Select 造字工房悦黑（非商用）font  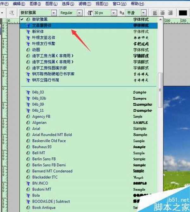(89, 62)
